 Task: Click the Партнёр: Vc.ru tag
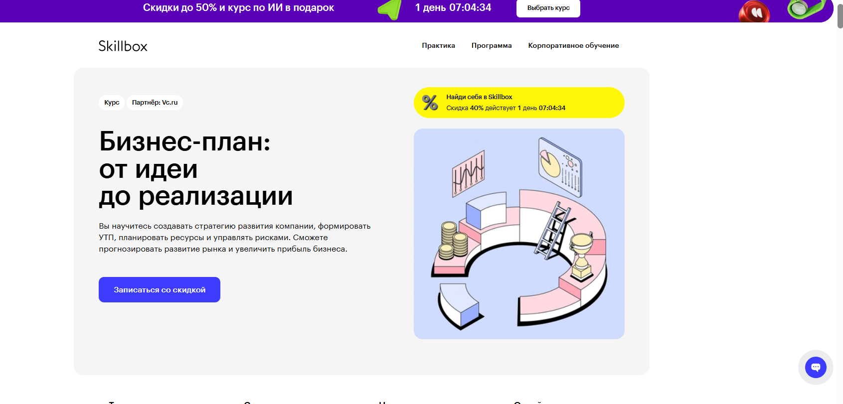coord(155,103)
